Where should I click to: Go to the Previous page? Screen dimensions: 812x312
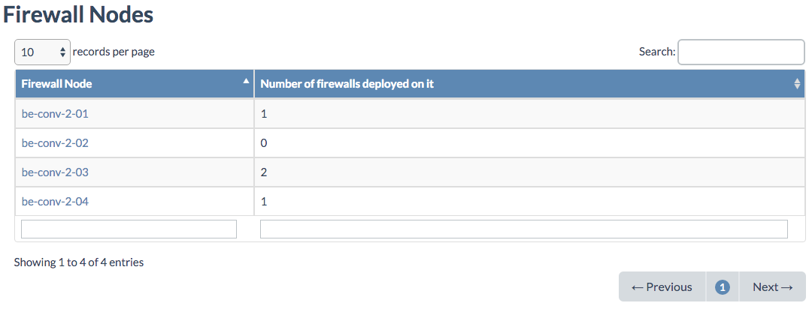[x=662, y=286]
